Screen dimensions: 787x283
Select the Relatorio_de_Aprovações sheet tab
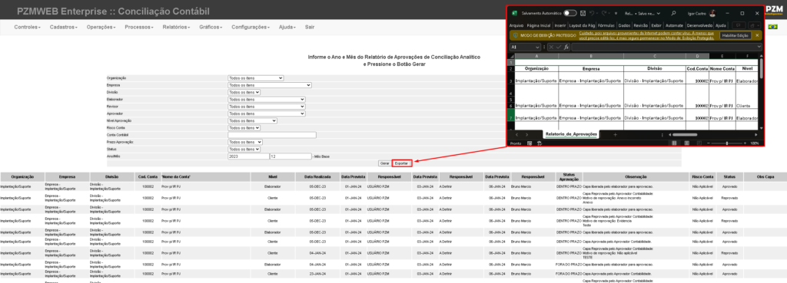571,135
